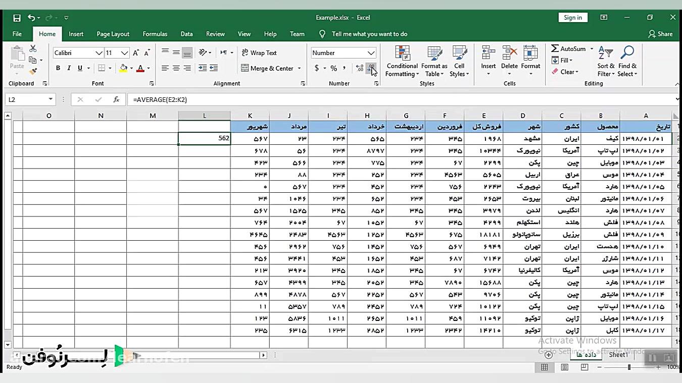Apply the yellow fill color
The width and height of the screenshot is (682, 383).
(123, 68)
